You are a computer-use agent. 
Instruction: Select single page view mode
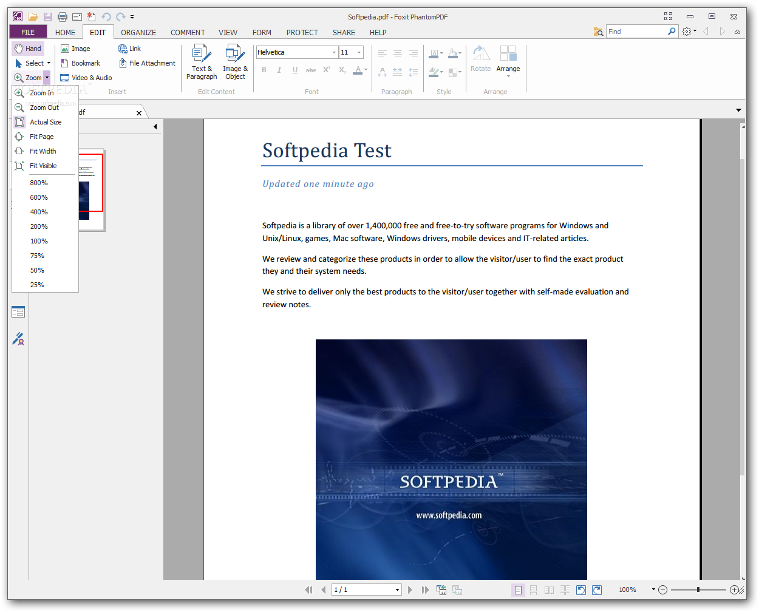click(518, 590)
